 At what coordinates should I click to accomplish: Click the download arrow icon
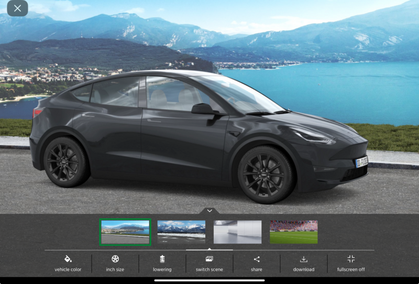coord(304,259)
